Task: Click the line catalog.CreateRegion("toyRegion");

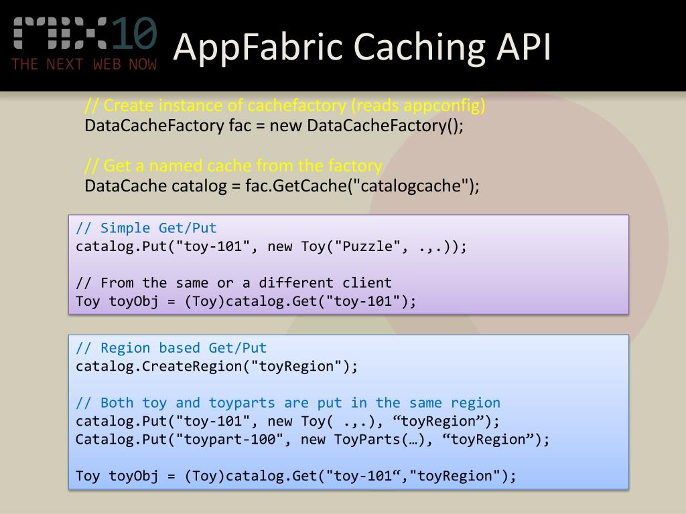Action: 216,366
